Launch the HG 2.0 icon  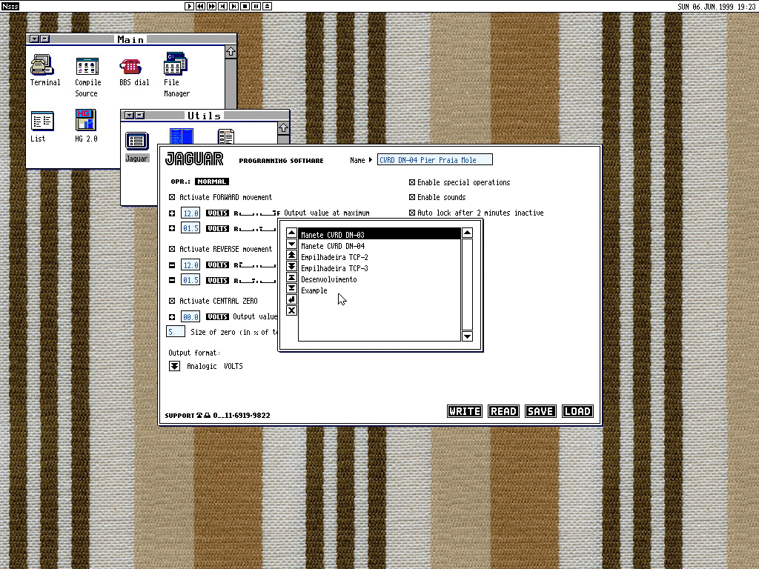click(86, 121)
